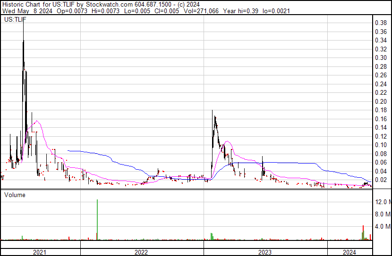
Task: Click the 0.02 price axis label
Action: (x=381, y=180)
